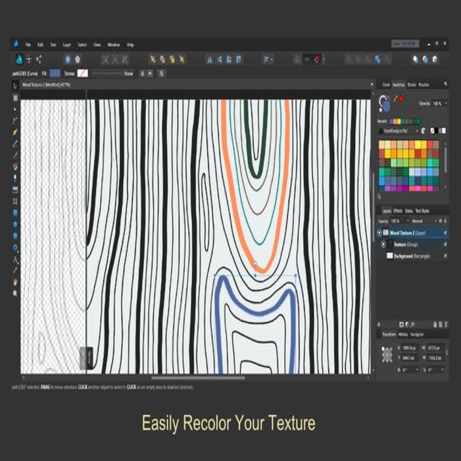
Task: Pick the Ellipse shape tool
Action: [x=15, y=224]
